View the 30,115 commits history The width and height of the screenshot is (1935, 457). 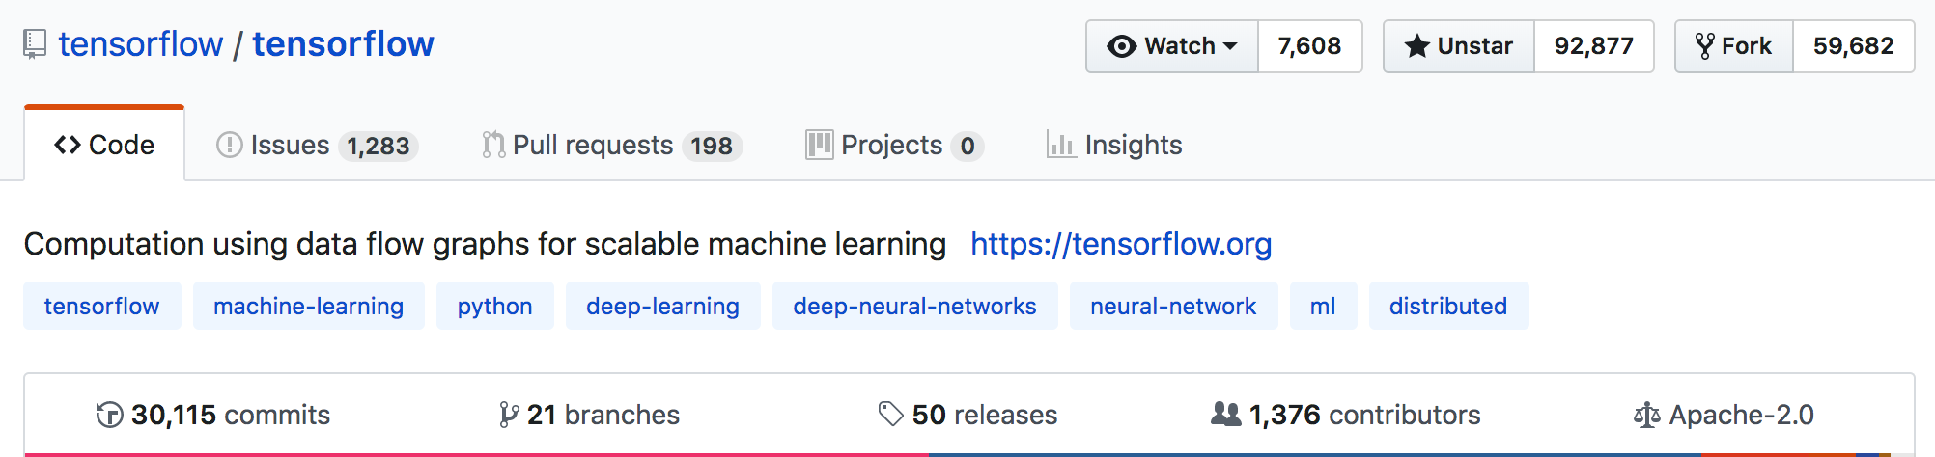pos(213,415)
